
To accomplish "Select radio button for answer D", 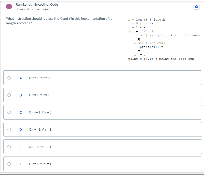I will pyautogui.click(x=9, y=129).
